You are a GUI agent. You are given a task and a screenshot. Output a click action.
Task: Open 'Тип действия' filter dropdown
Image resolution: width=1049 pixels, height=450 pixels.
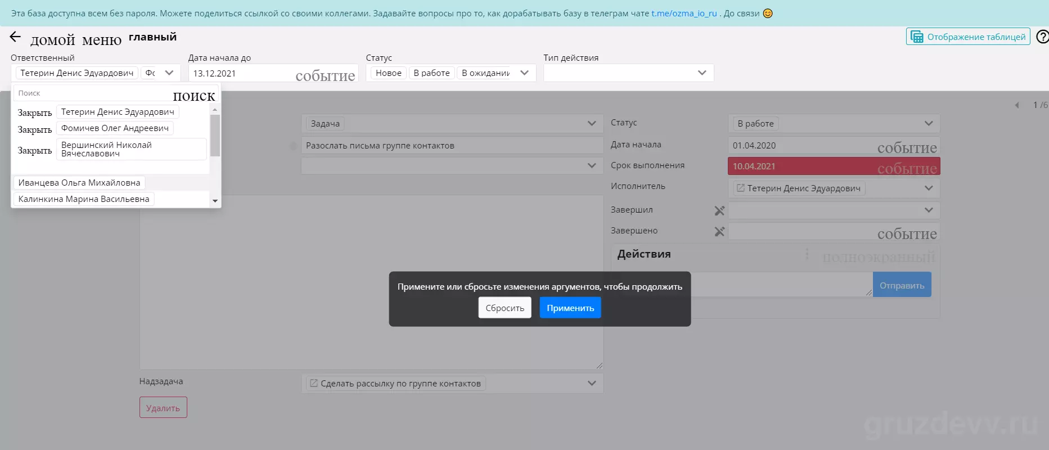coord(629,73)
